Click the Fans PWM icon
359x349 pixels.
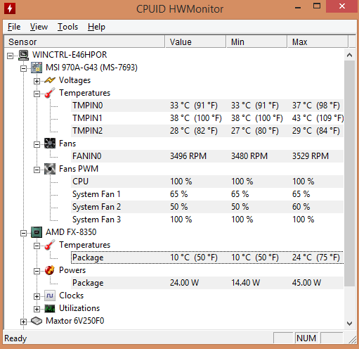click(x=50, y=169)
